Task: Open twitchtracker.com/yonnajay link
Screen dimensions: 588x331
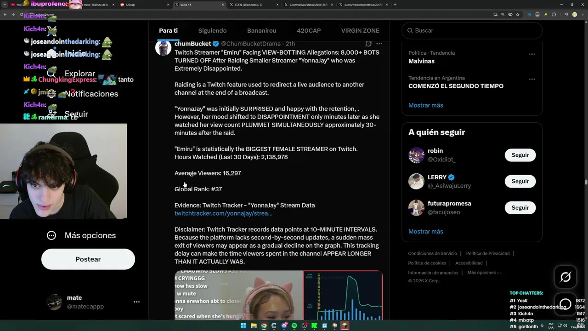Action: tap(223, 213)
